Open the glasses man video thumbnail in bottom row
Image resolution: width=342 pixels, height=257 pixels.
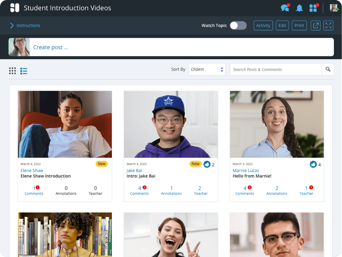[277, 235]
